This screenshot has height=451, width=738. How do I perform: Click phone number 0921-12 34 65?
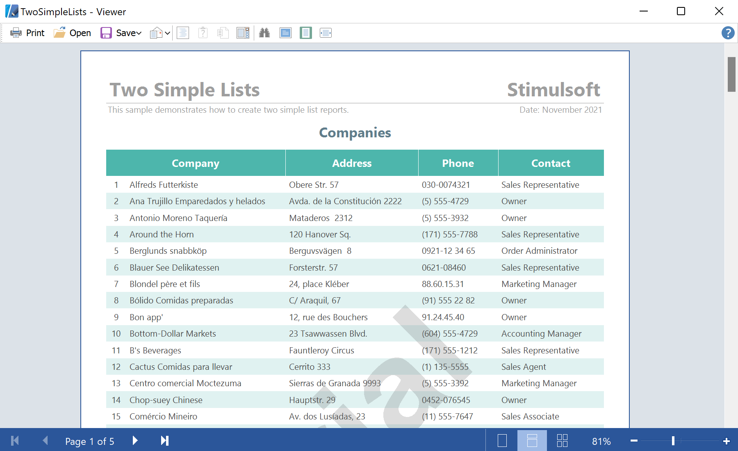click(448, 251)
